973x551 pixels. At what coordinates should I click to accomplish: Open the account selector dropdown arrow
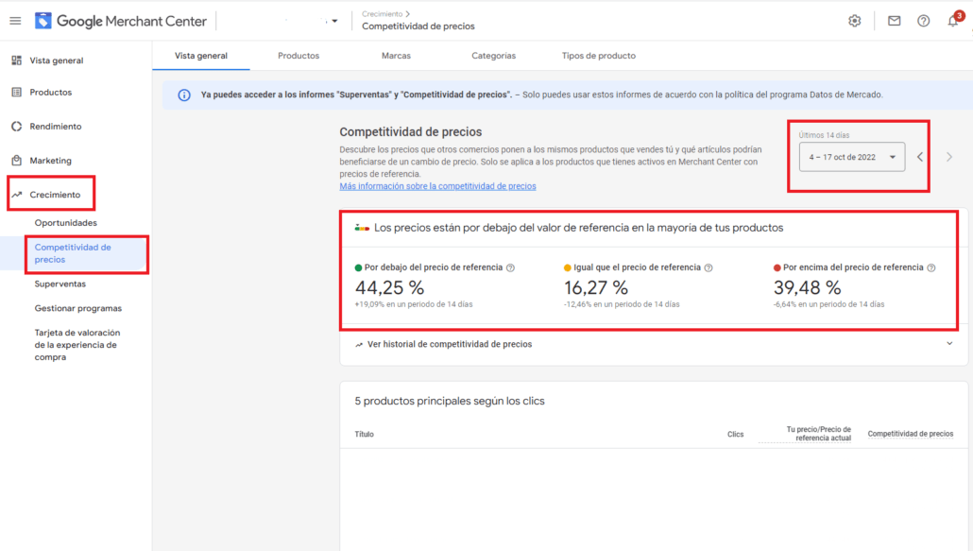(334, 21)
